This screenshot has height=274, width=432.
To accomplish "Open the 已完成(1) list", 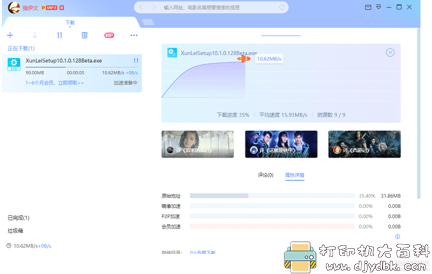I will (x=18, y=218).
